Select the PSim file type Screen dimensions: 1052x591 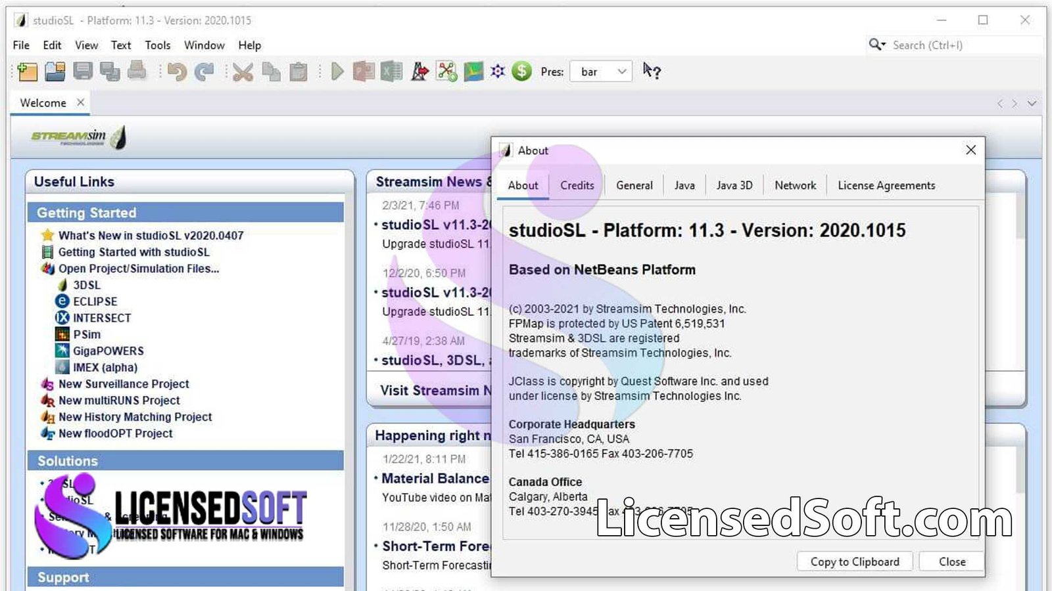(x=87, y=334)
